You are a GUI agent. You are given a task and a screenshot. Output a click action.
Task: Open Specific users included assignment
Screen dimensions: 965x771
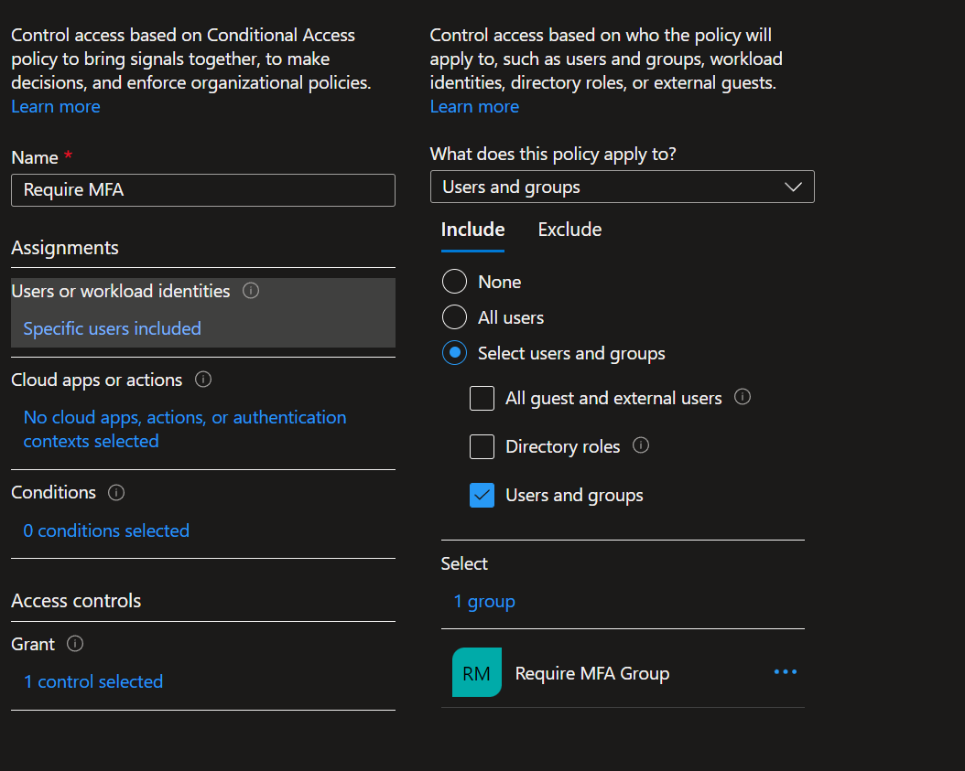[112, 328]
